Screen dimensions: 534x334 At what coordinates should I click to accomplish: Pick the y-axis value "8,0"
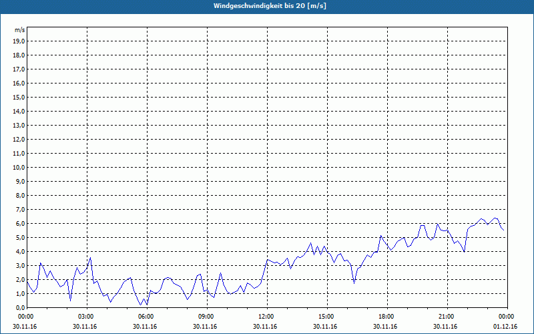pos(20,195)
